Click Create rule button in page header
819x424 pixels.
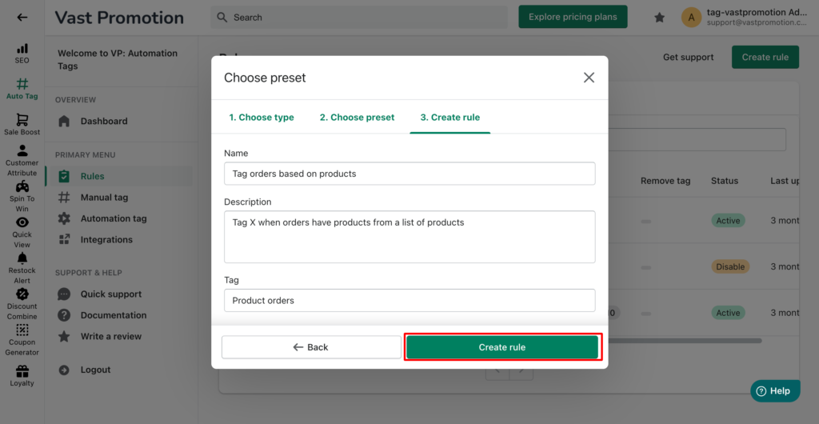click(x=765, y=57)
